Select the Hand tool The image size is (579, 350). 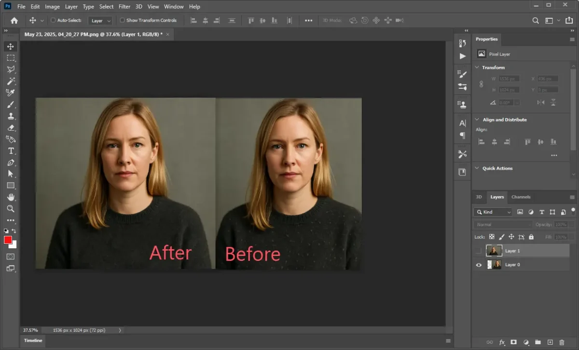(11, 197)
